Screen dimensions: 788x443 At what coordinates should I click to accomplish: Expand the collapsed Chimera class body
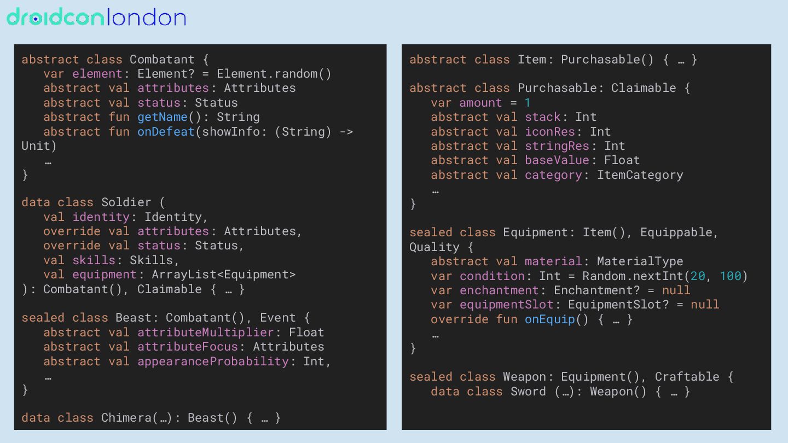point(265,418)
